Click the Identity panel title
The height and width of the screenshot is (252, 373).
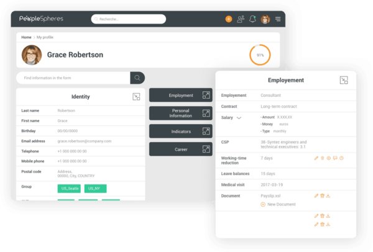point(81,97)
